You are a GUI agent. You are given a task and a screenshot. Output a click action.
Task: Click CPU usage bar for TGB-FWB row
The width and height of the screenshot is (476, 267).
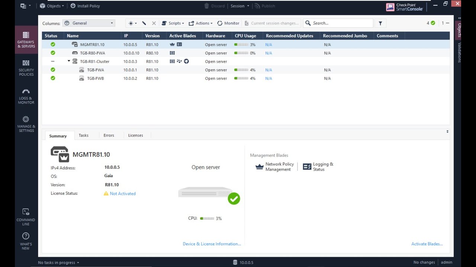tap(241, 78)
